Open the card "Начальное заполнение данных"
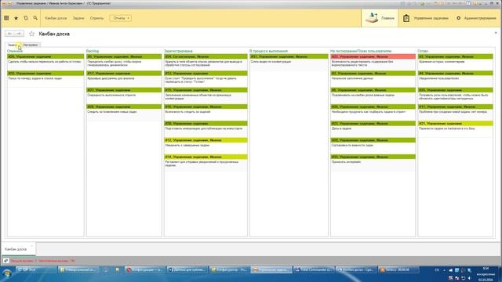The height and width of the screenshot is (282, 502). click(x=373, y=78)
